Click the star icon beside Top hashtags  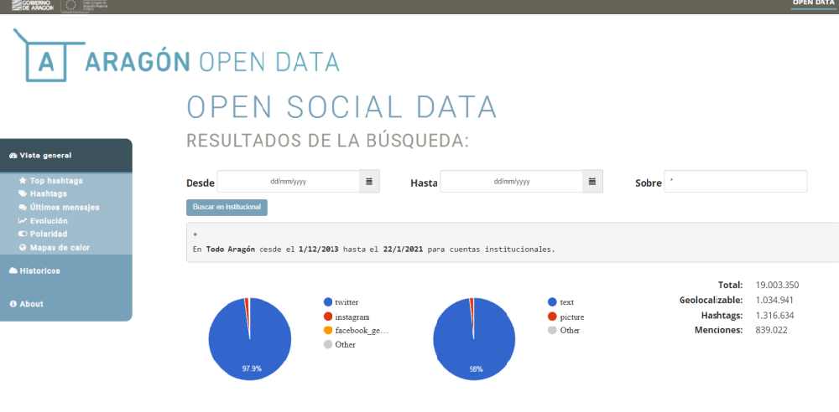point(23,181)
